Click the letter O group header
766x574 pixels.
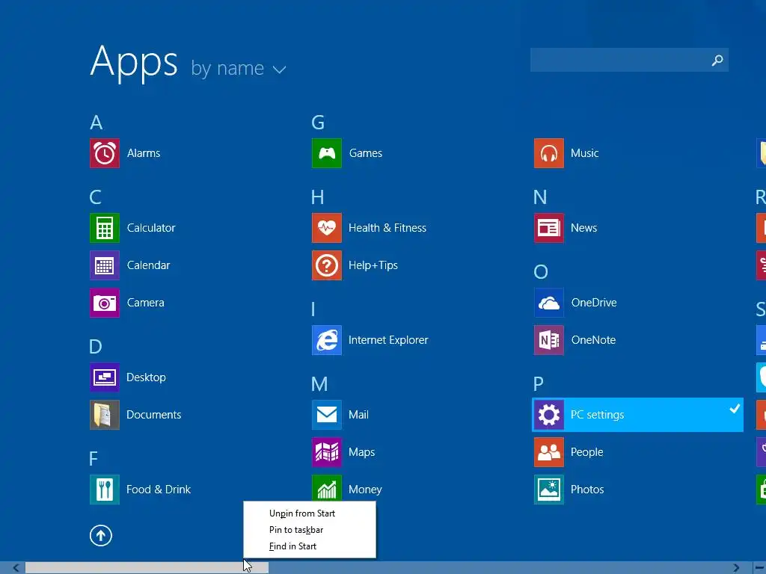click(x=541, y=272)
